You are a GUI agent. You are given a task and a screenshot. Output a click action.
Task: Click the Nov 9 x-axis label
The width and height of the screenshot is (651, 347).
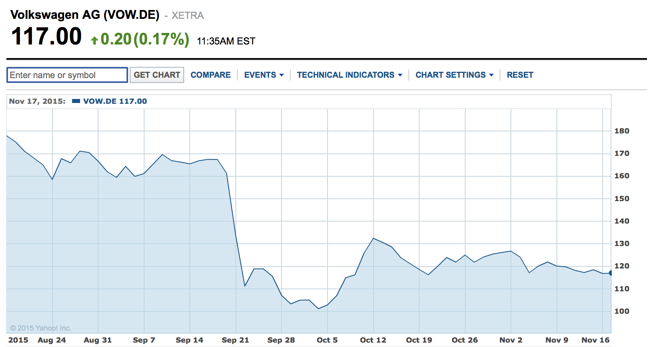pos(557,340)
